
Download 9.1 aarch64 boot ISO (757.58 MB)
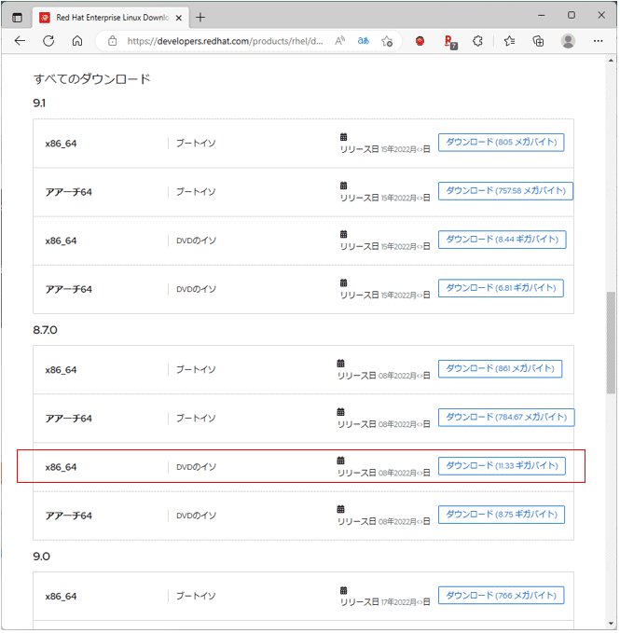(x=505, y=190)
